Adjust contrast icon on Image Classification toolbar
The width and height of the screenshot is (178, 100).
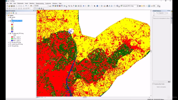(140, 6)
